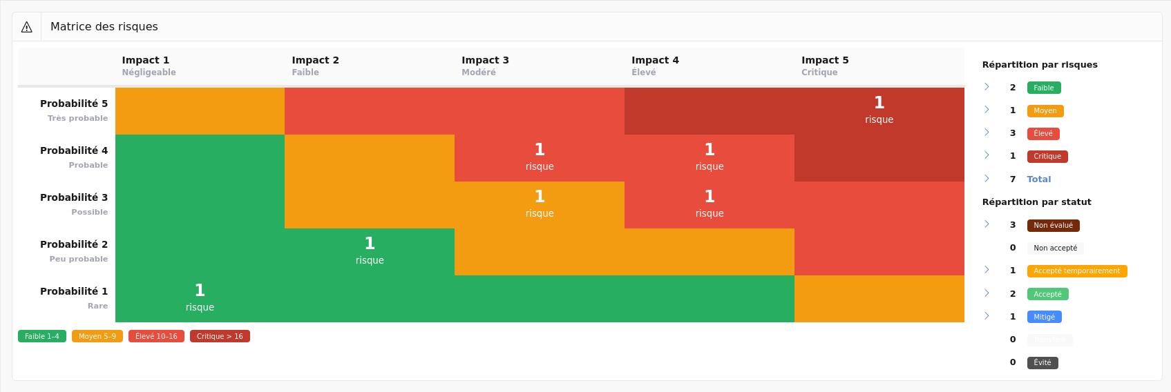The width and height of the screenshot is (1171, 392).
Task: Click the Accepté status badge
Action: pyautogui.click(x=1047, y=294)
